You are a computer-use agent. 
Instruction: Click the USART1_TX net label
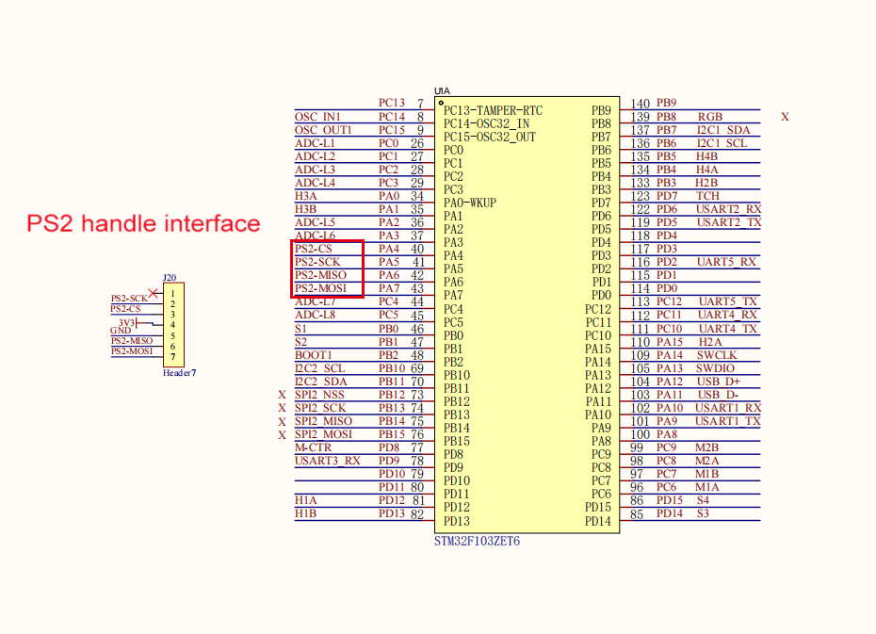[728, 421]
